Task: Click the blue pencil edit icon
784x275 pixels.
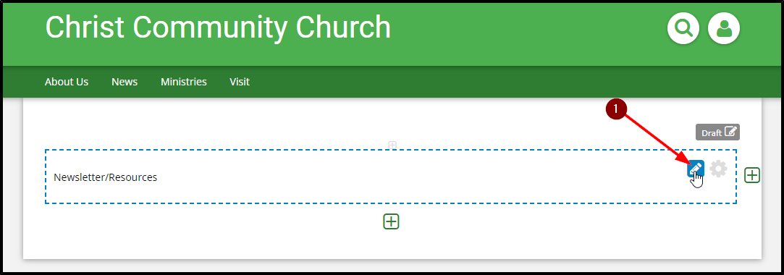Action: coord(696,169)
